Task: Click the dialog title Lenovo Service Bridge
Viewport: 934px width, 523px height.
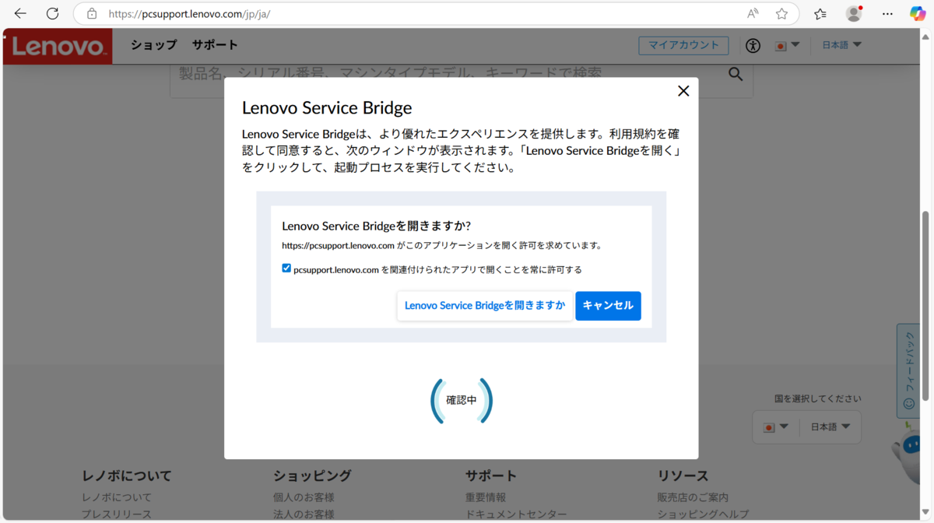Action: pyautogui.click(x=327, y=107)
